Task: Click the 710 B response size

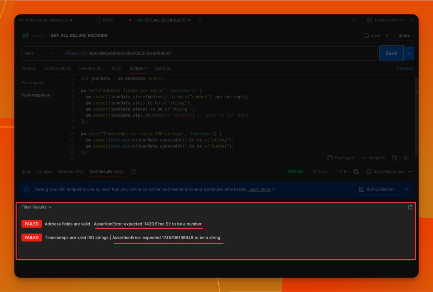Action: coord(341,171)
